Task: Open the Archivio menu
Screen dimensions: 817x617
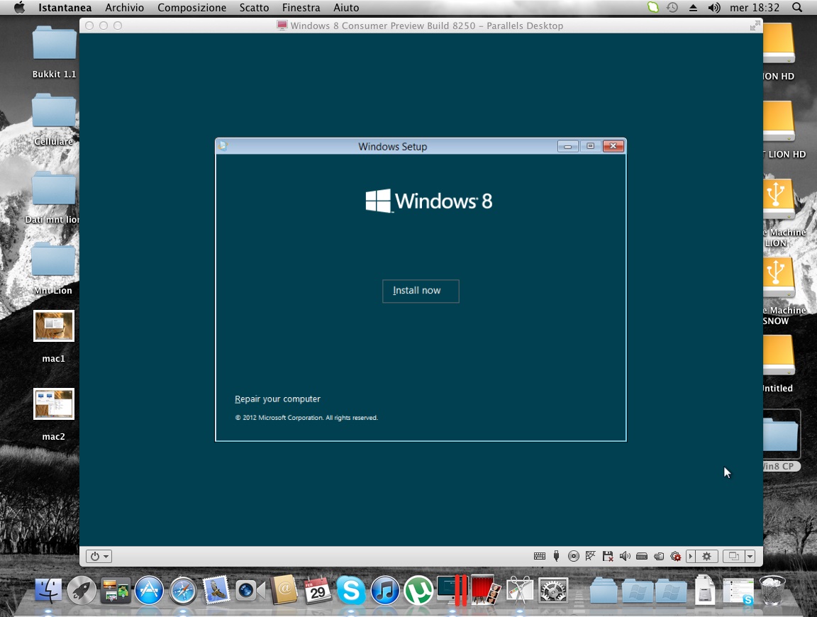Action: pos(125,8)
